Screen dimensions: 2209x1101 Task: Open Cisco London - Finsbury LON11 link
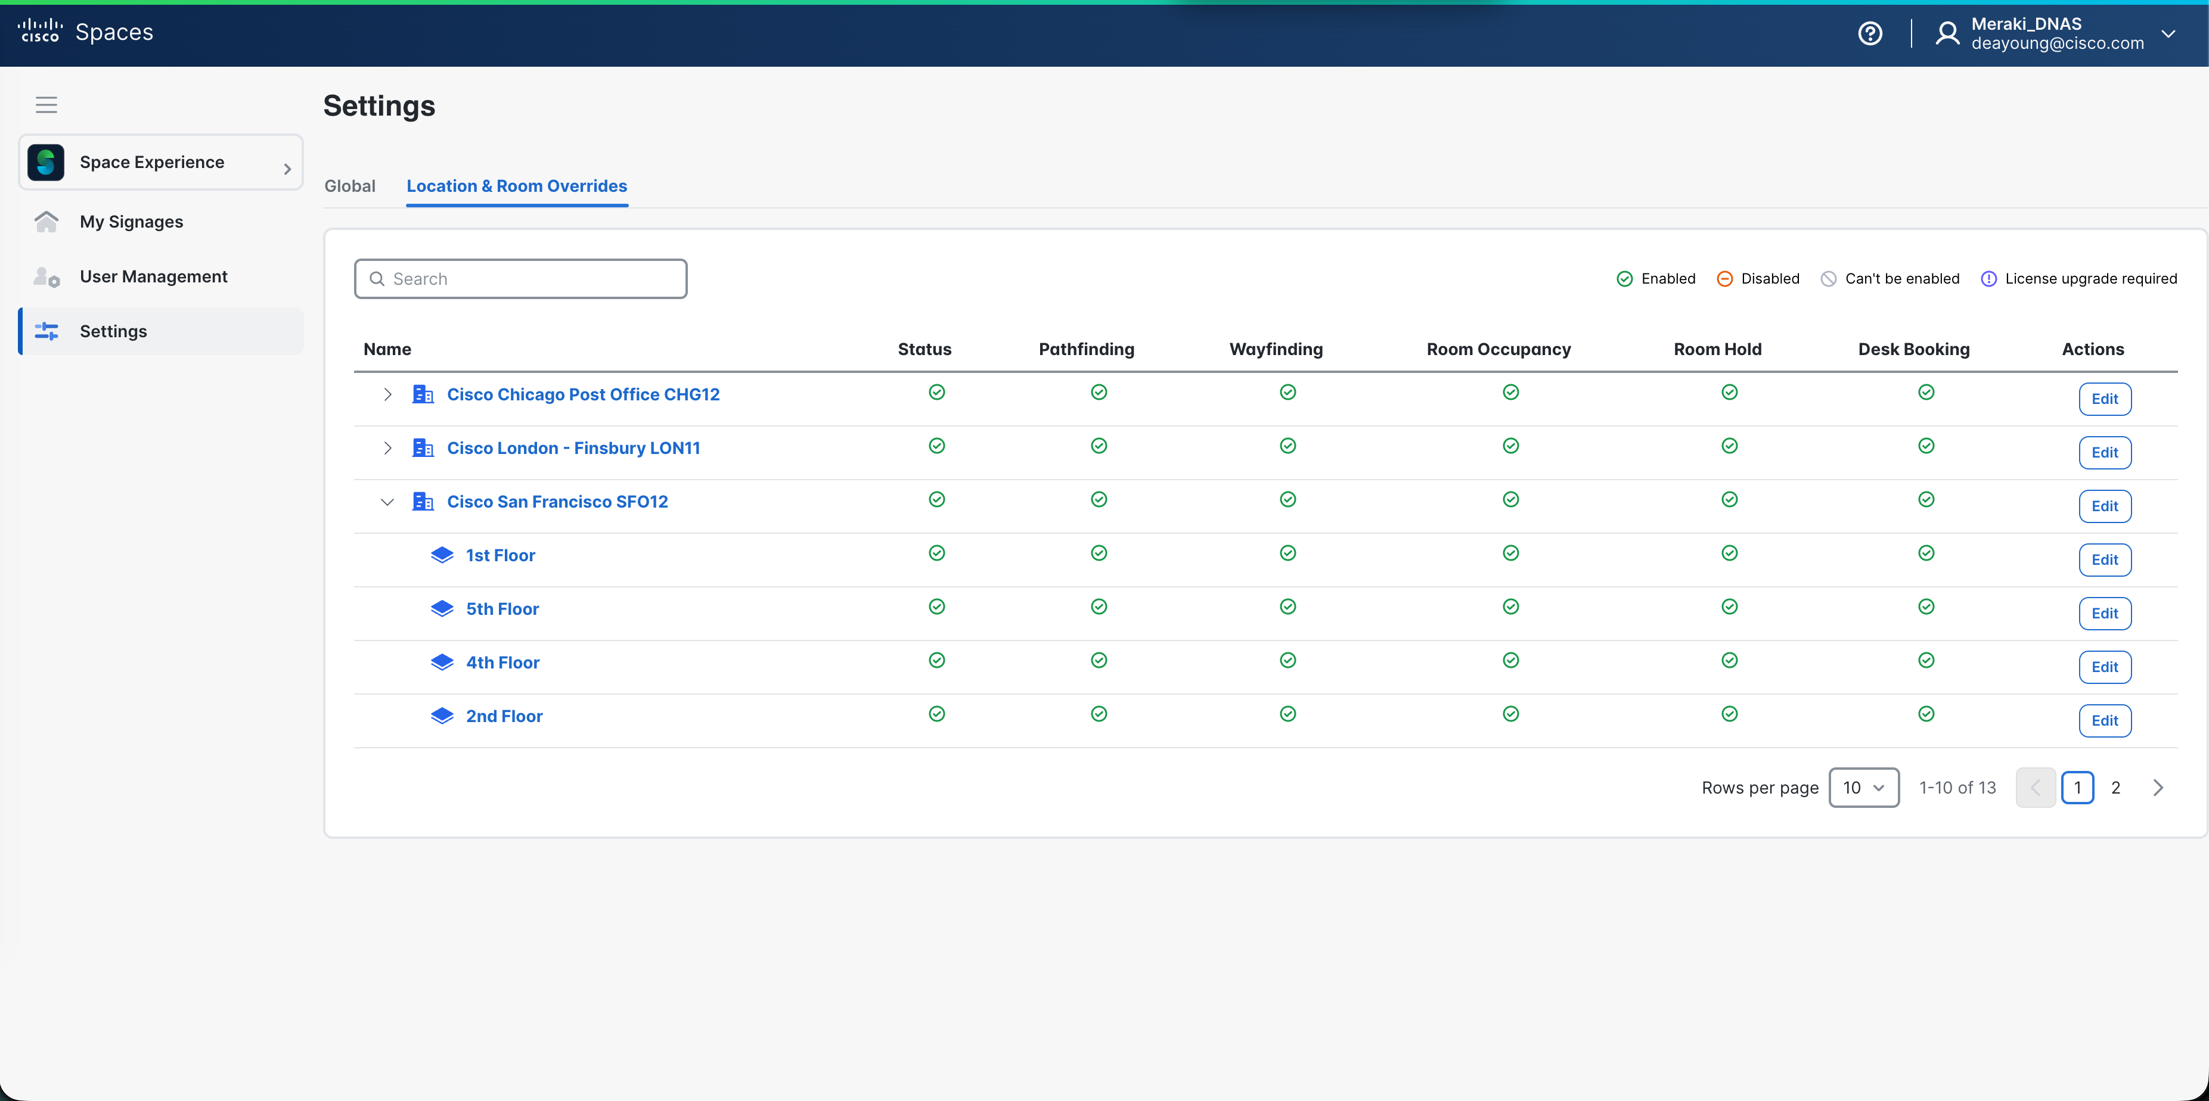[573, 448]
